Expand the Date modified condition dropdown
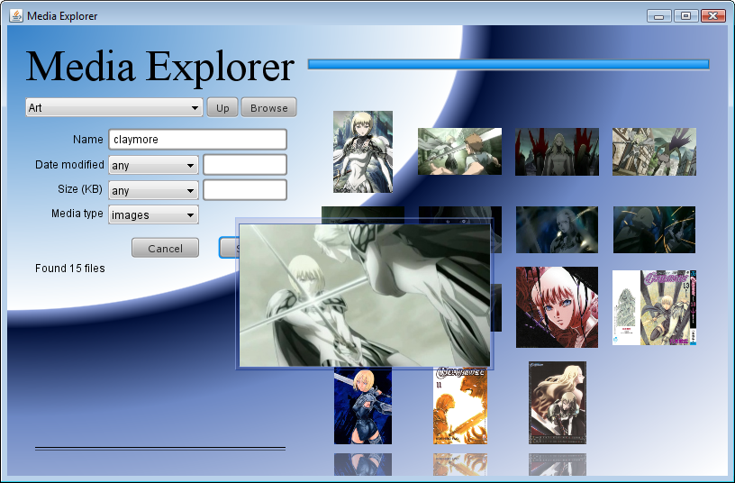This screenshot has height=483, width=735. pos(153,165)
